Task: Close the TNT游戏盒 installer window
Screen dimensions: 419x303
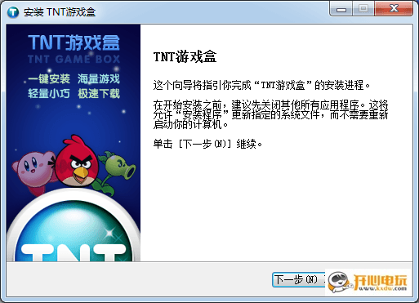Action: [394, 9]
